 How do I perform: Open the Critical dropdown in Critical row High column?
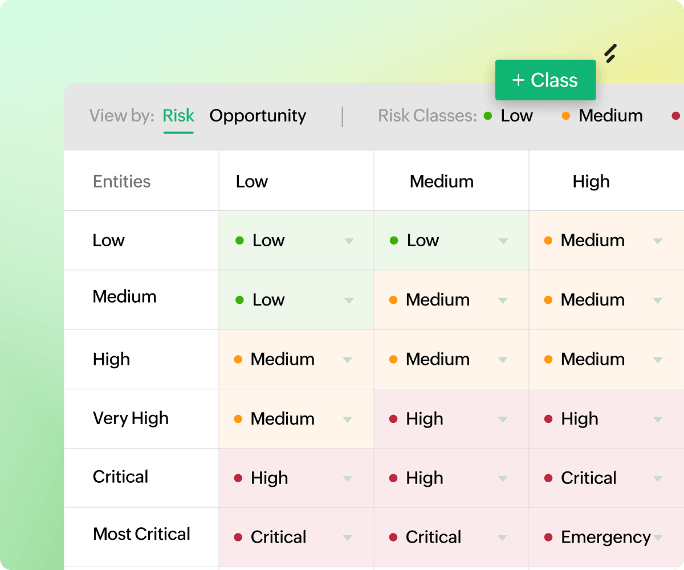659,478
